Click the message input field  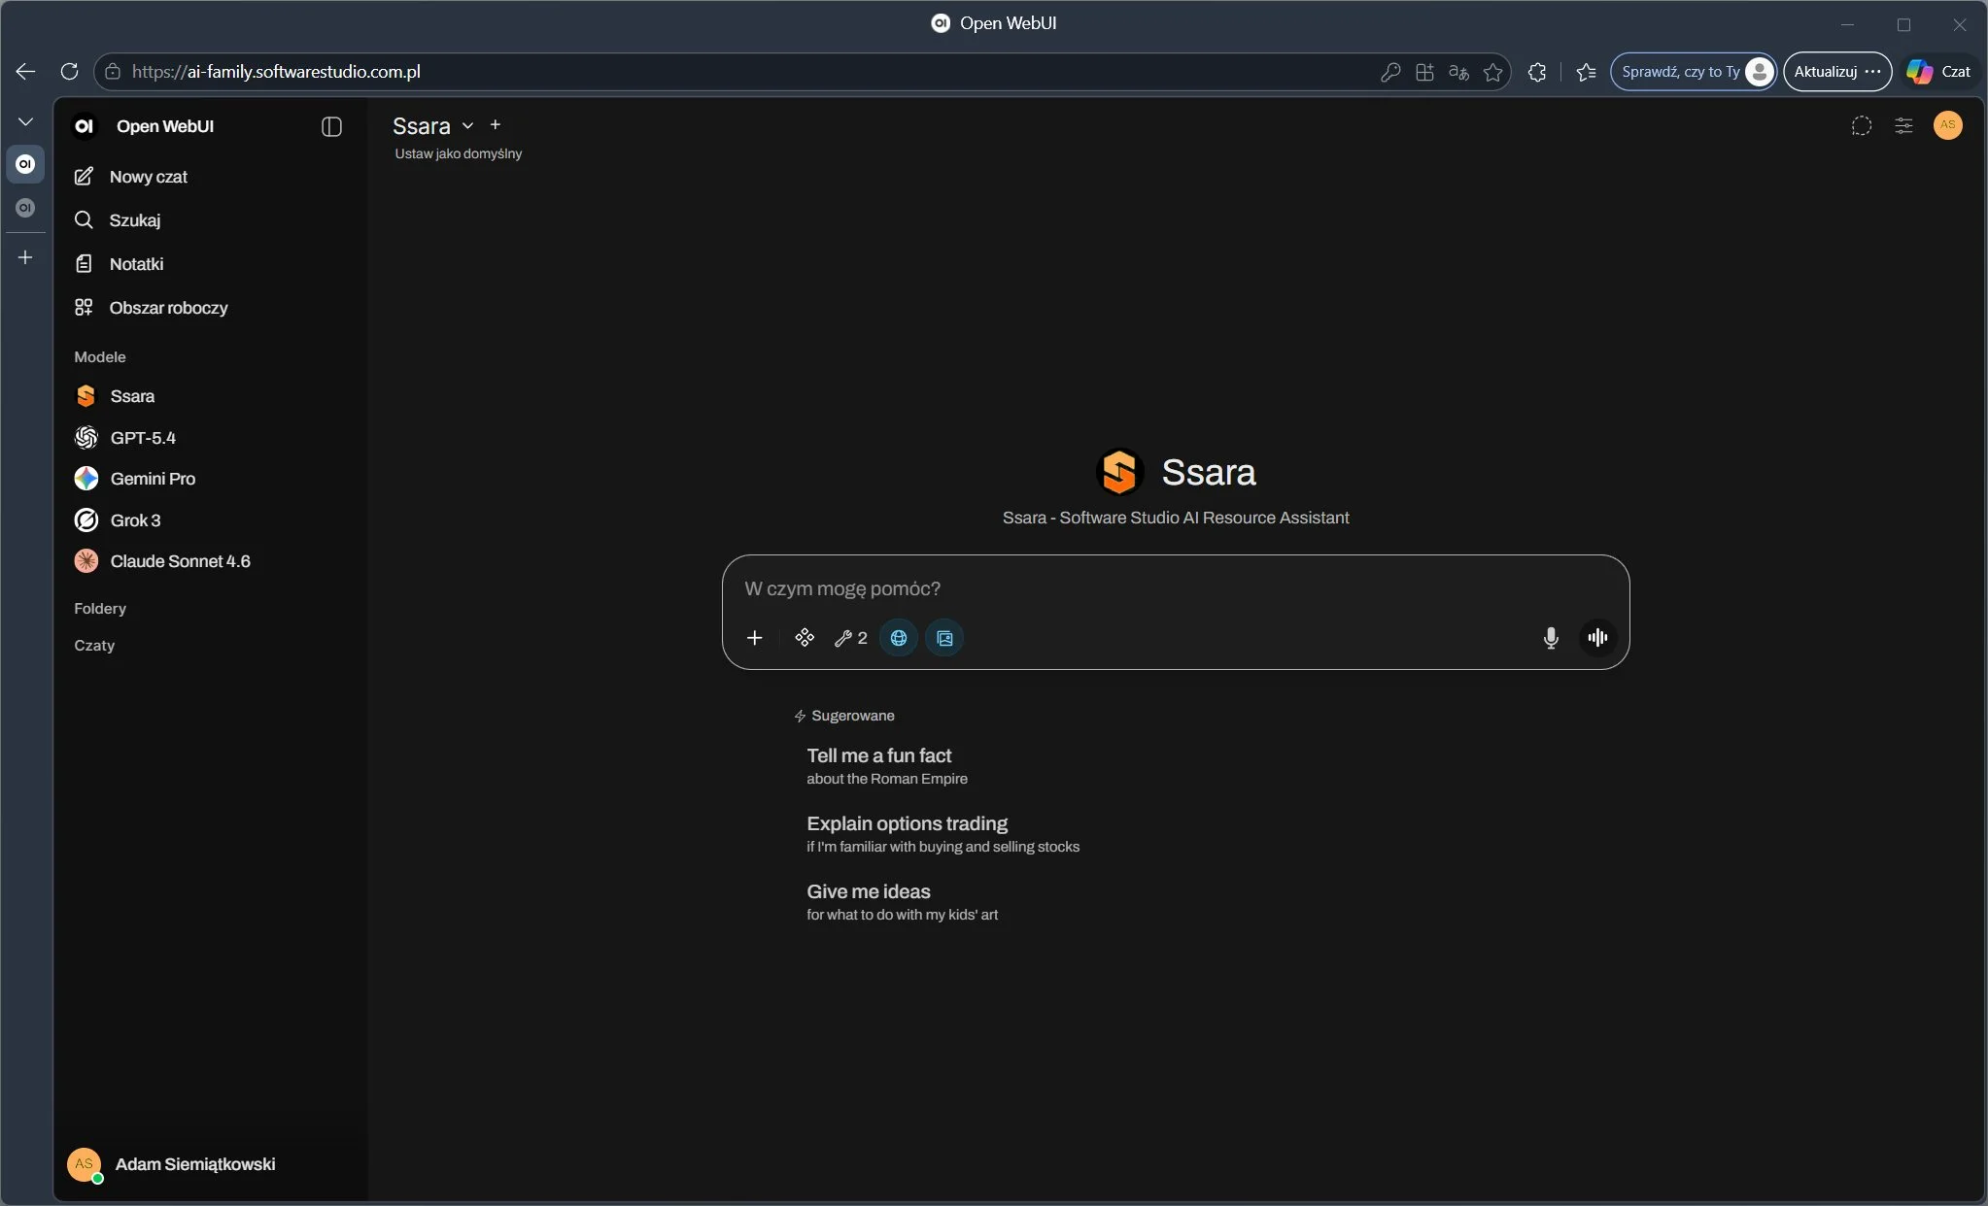[x=1175, y=588]
